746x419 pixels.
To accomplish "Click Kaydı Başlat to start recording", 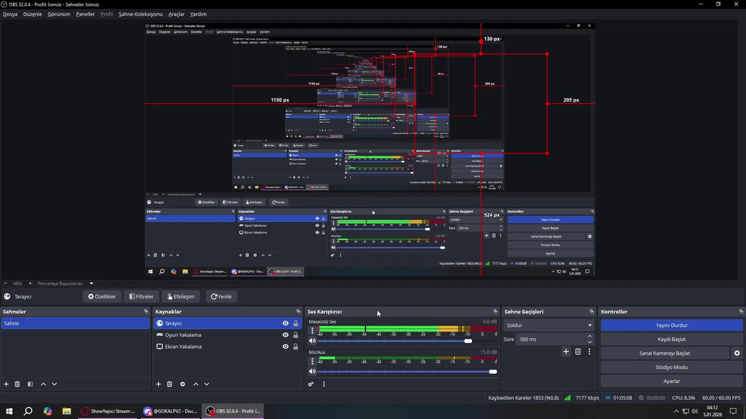I will click(x=671, y=339).
